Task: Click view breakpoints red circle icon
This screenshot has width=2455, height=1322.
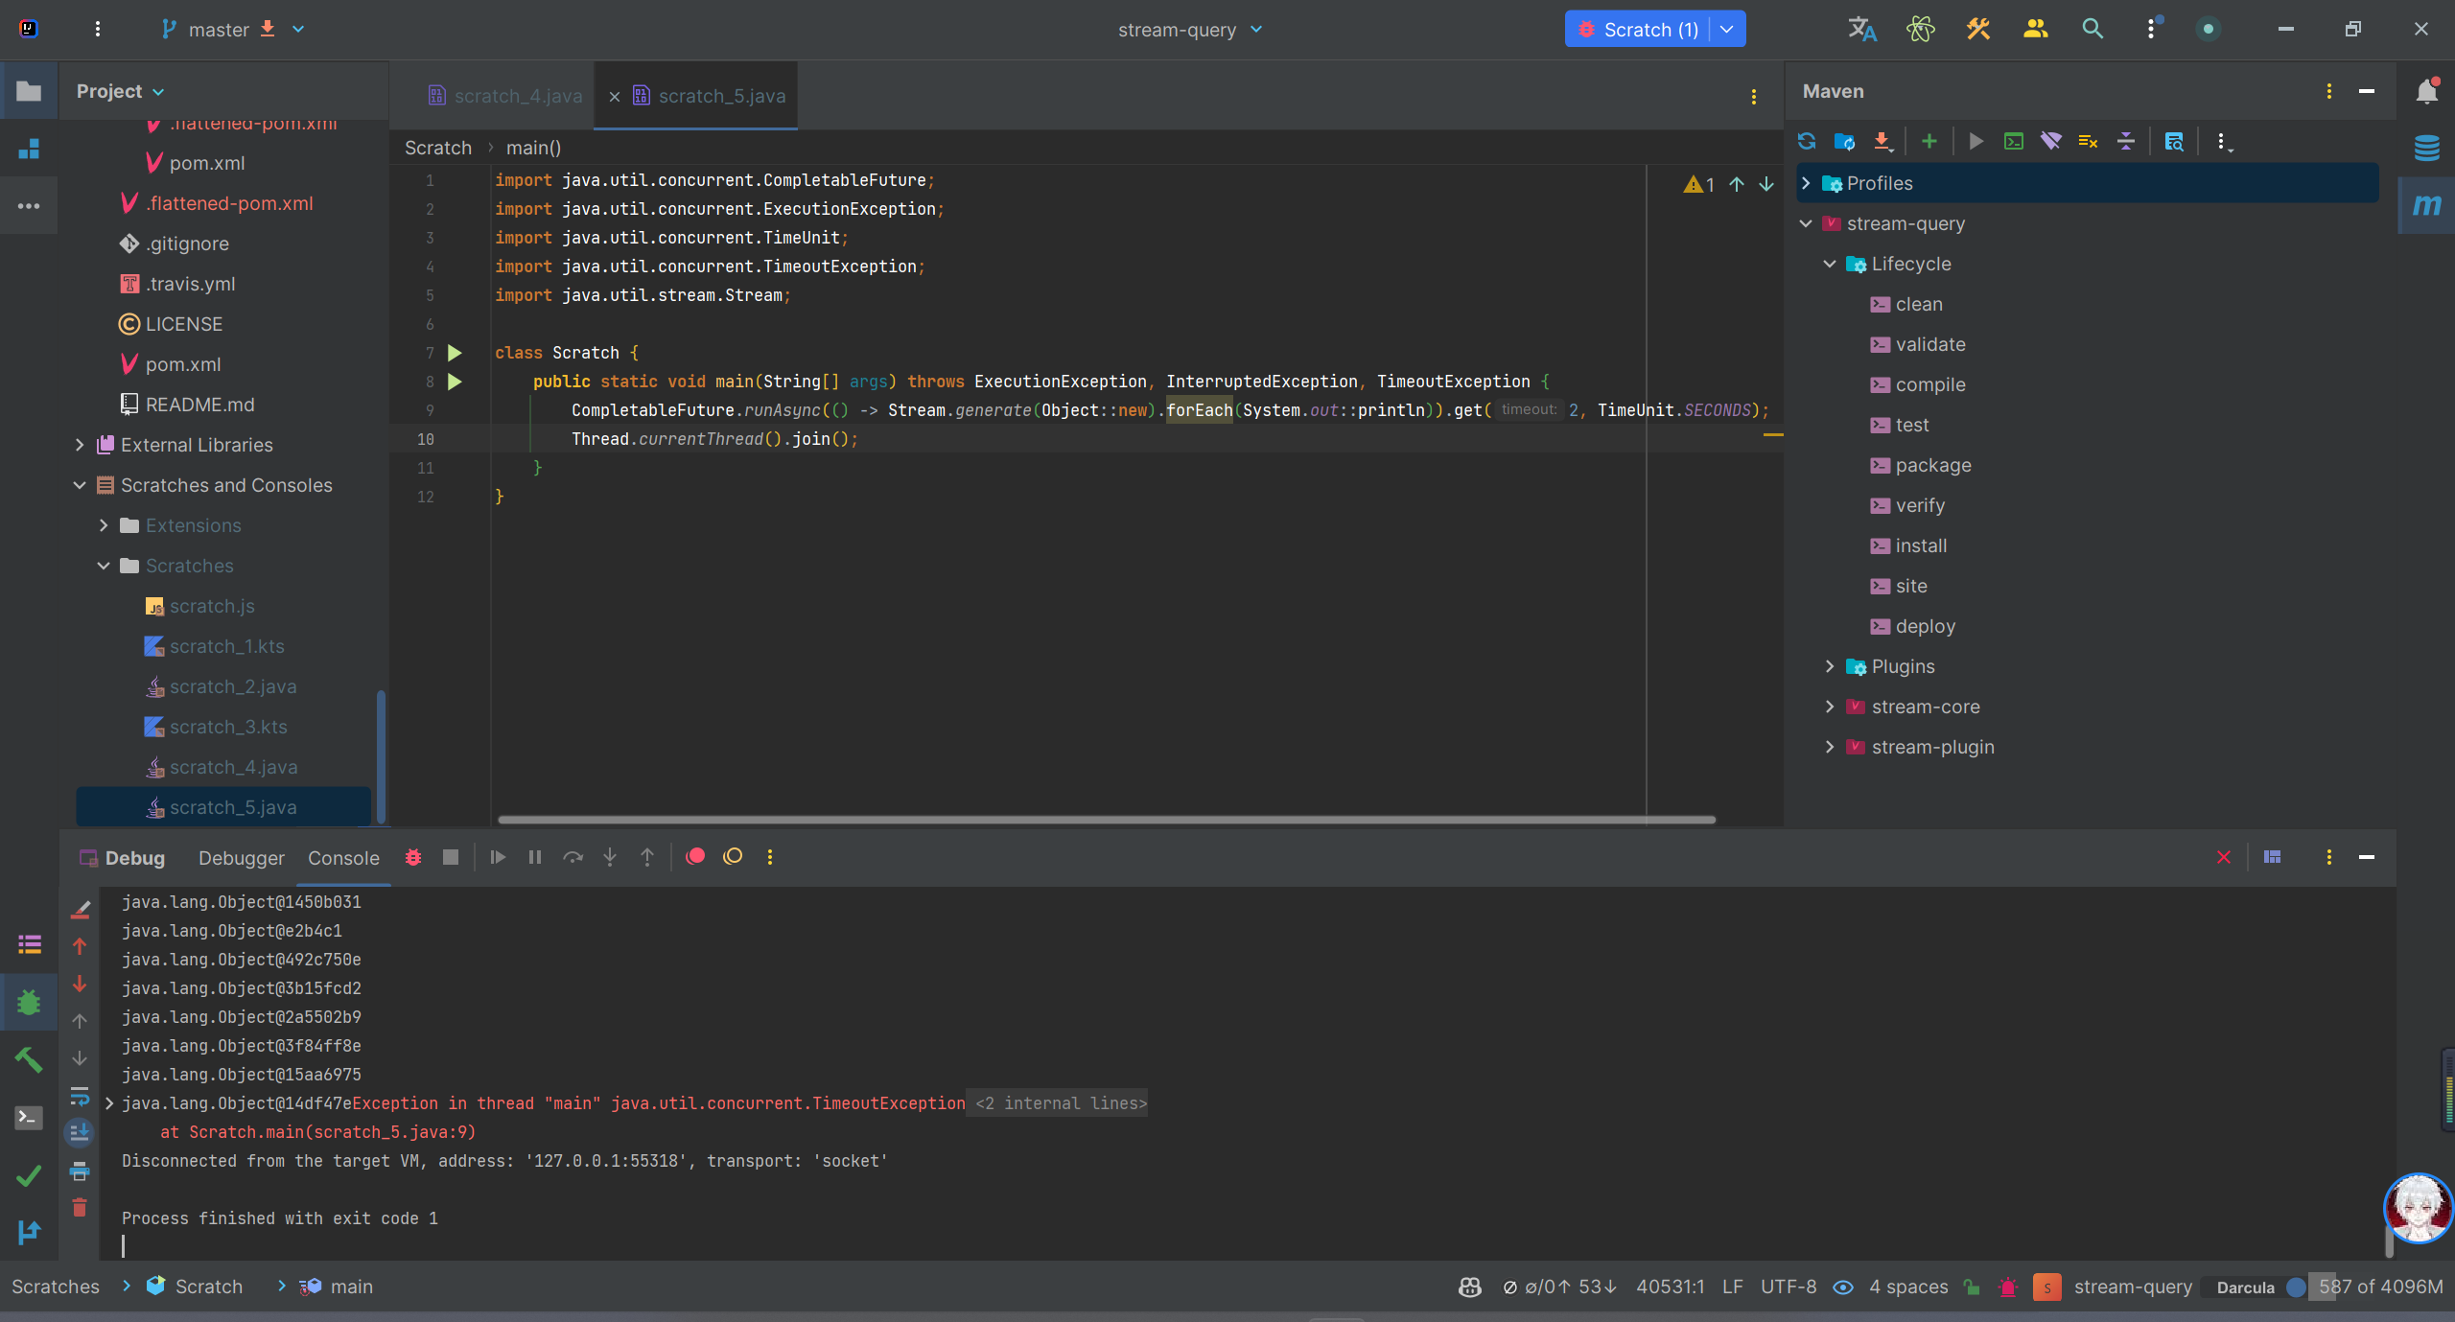Action: pos(696,857)
